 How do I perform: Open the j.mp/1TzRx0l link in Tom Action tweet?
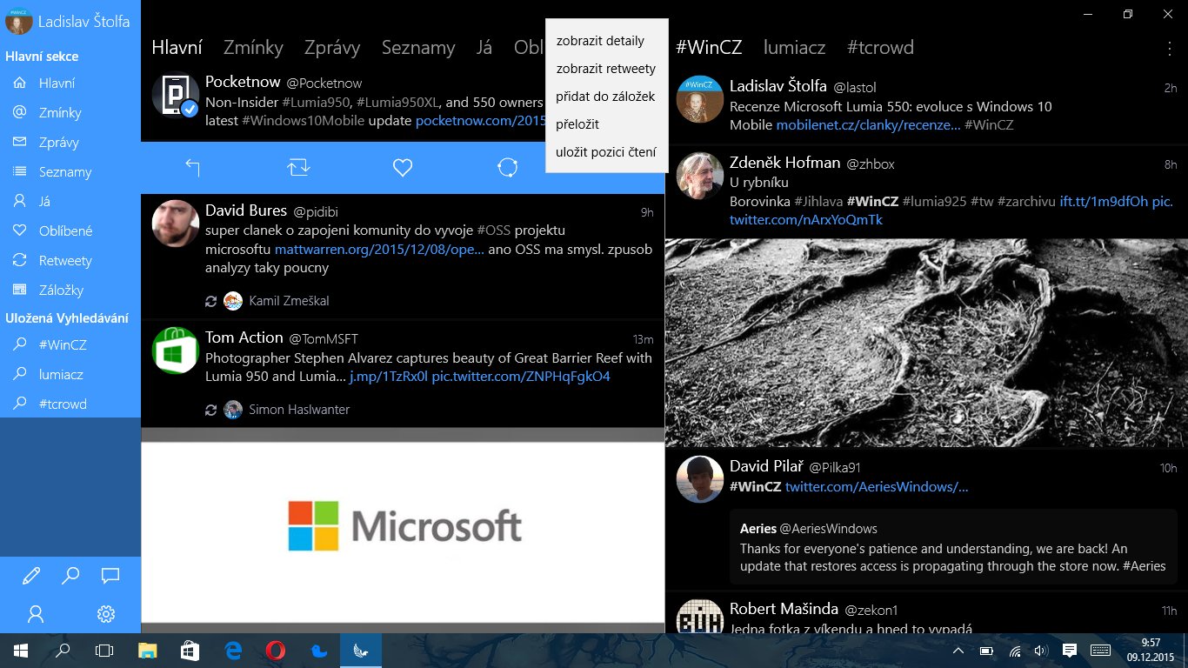tap(389, 377)
